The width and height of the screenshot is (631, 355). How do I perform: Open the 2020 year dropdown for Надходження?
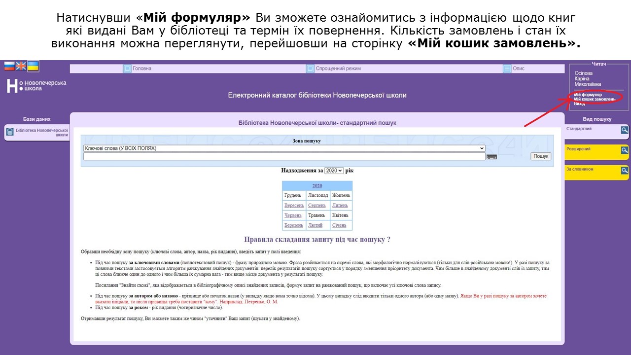(x=334, y=171)
